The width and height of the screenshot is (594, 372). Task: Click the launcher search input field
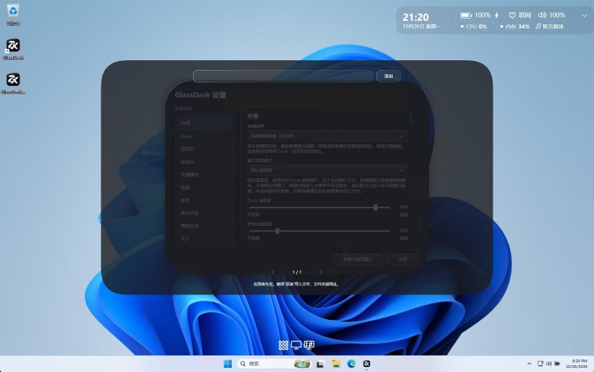coord(283,76)
